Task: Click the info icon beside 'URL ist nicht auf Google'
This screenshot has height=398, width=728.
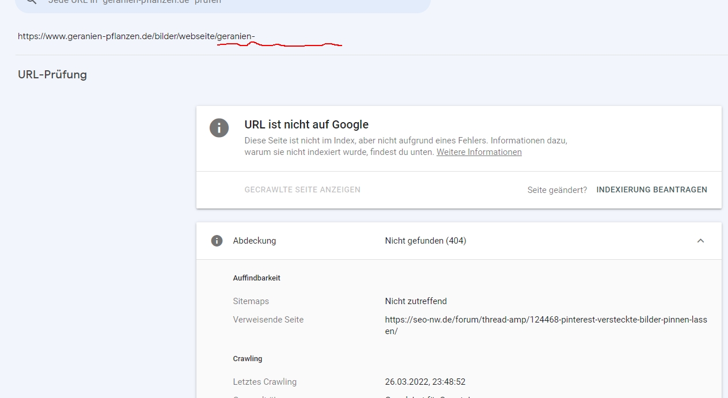Action: coord(219,127)
